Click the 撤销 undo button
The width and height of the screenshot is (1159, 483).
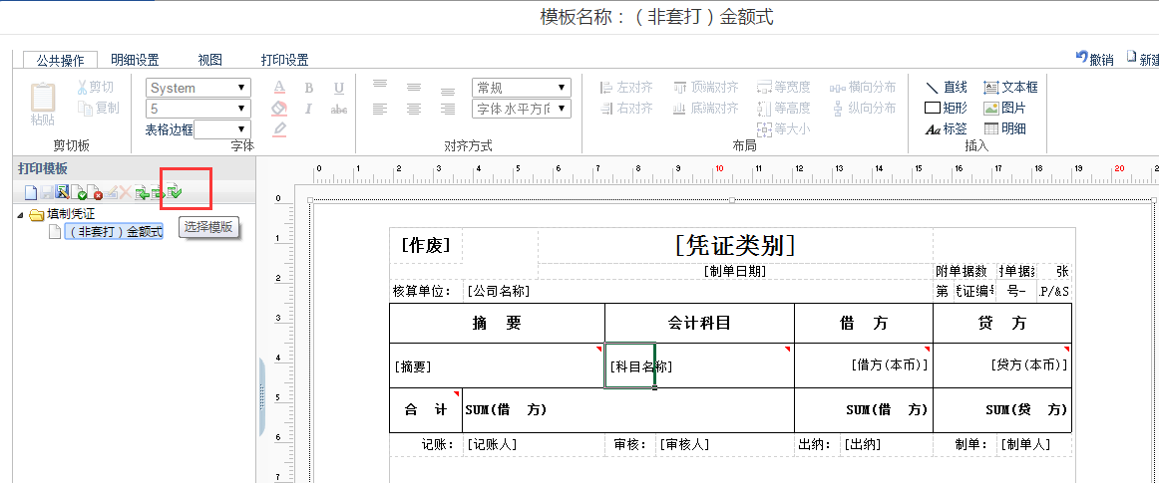(1094, 59)
